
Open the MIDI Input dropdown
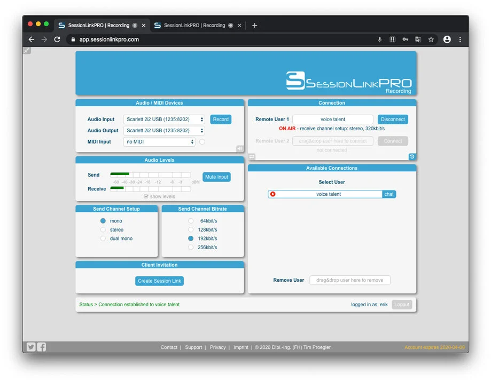coord(159,141)
